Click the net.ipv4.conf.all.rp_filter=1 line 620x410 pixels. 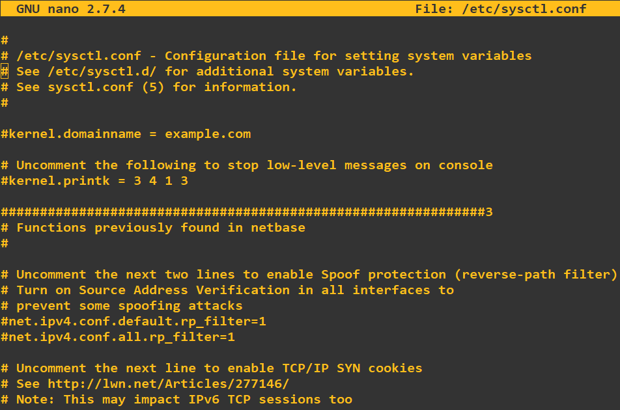click(x=118, y=337)
